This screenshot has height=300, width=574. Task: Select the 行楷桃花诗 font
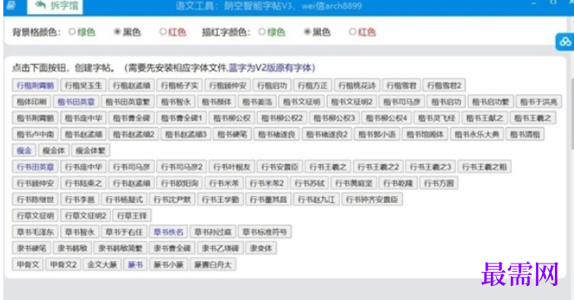pos(357,85)
